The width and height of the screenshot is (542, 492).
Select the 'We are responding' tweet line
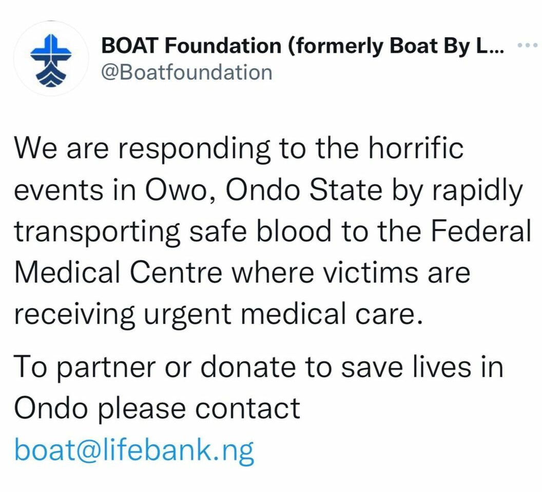click(x=239, y=148)
